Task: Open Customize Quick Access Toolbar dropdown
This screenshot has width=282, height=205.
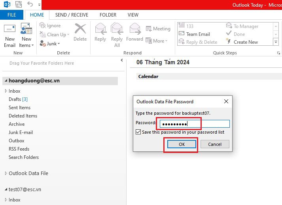Action: pos(39,5)
